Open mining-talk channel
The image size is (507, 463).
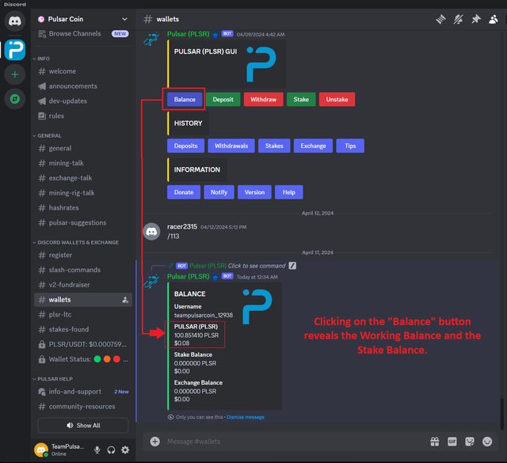[x=83, y=163]
